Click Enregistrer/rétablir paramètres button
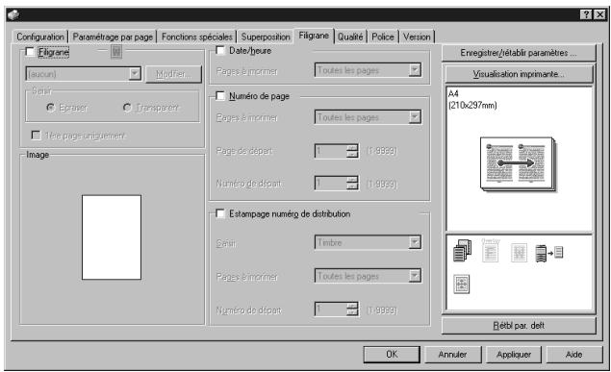 (x=519, y=53)
